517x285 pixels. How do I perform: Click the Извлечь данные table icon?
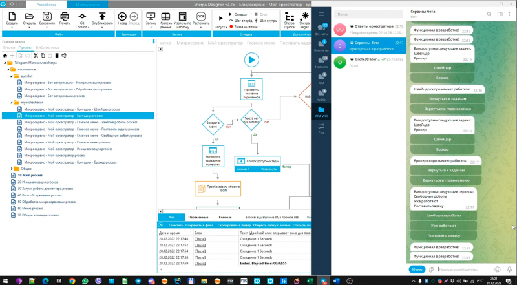(x=165, y=17)
